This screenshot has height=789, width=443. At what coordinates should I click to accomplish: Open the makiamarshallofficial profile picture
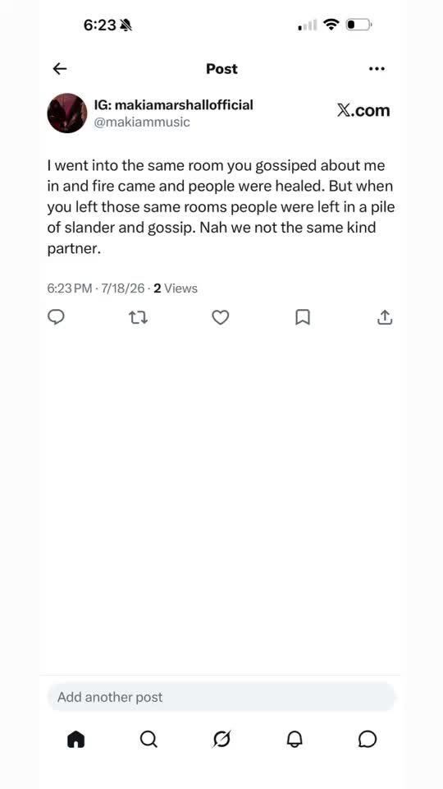click(67, 113)
